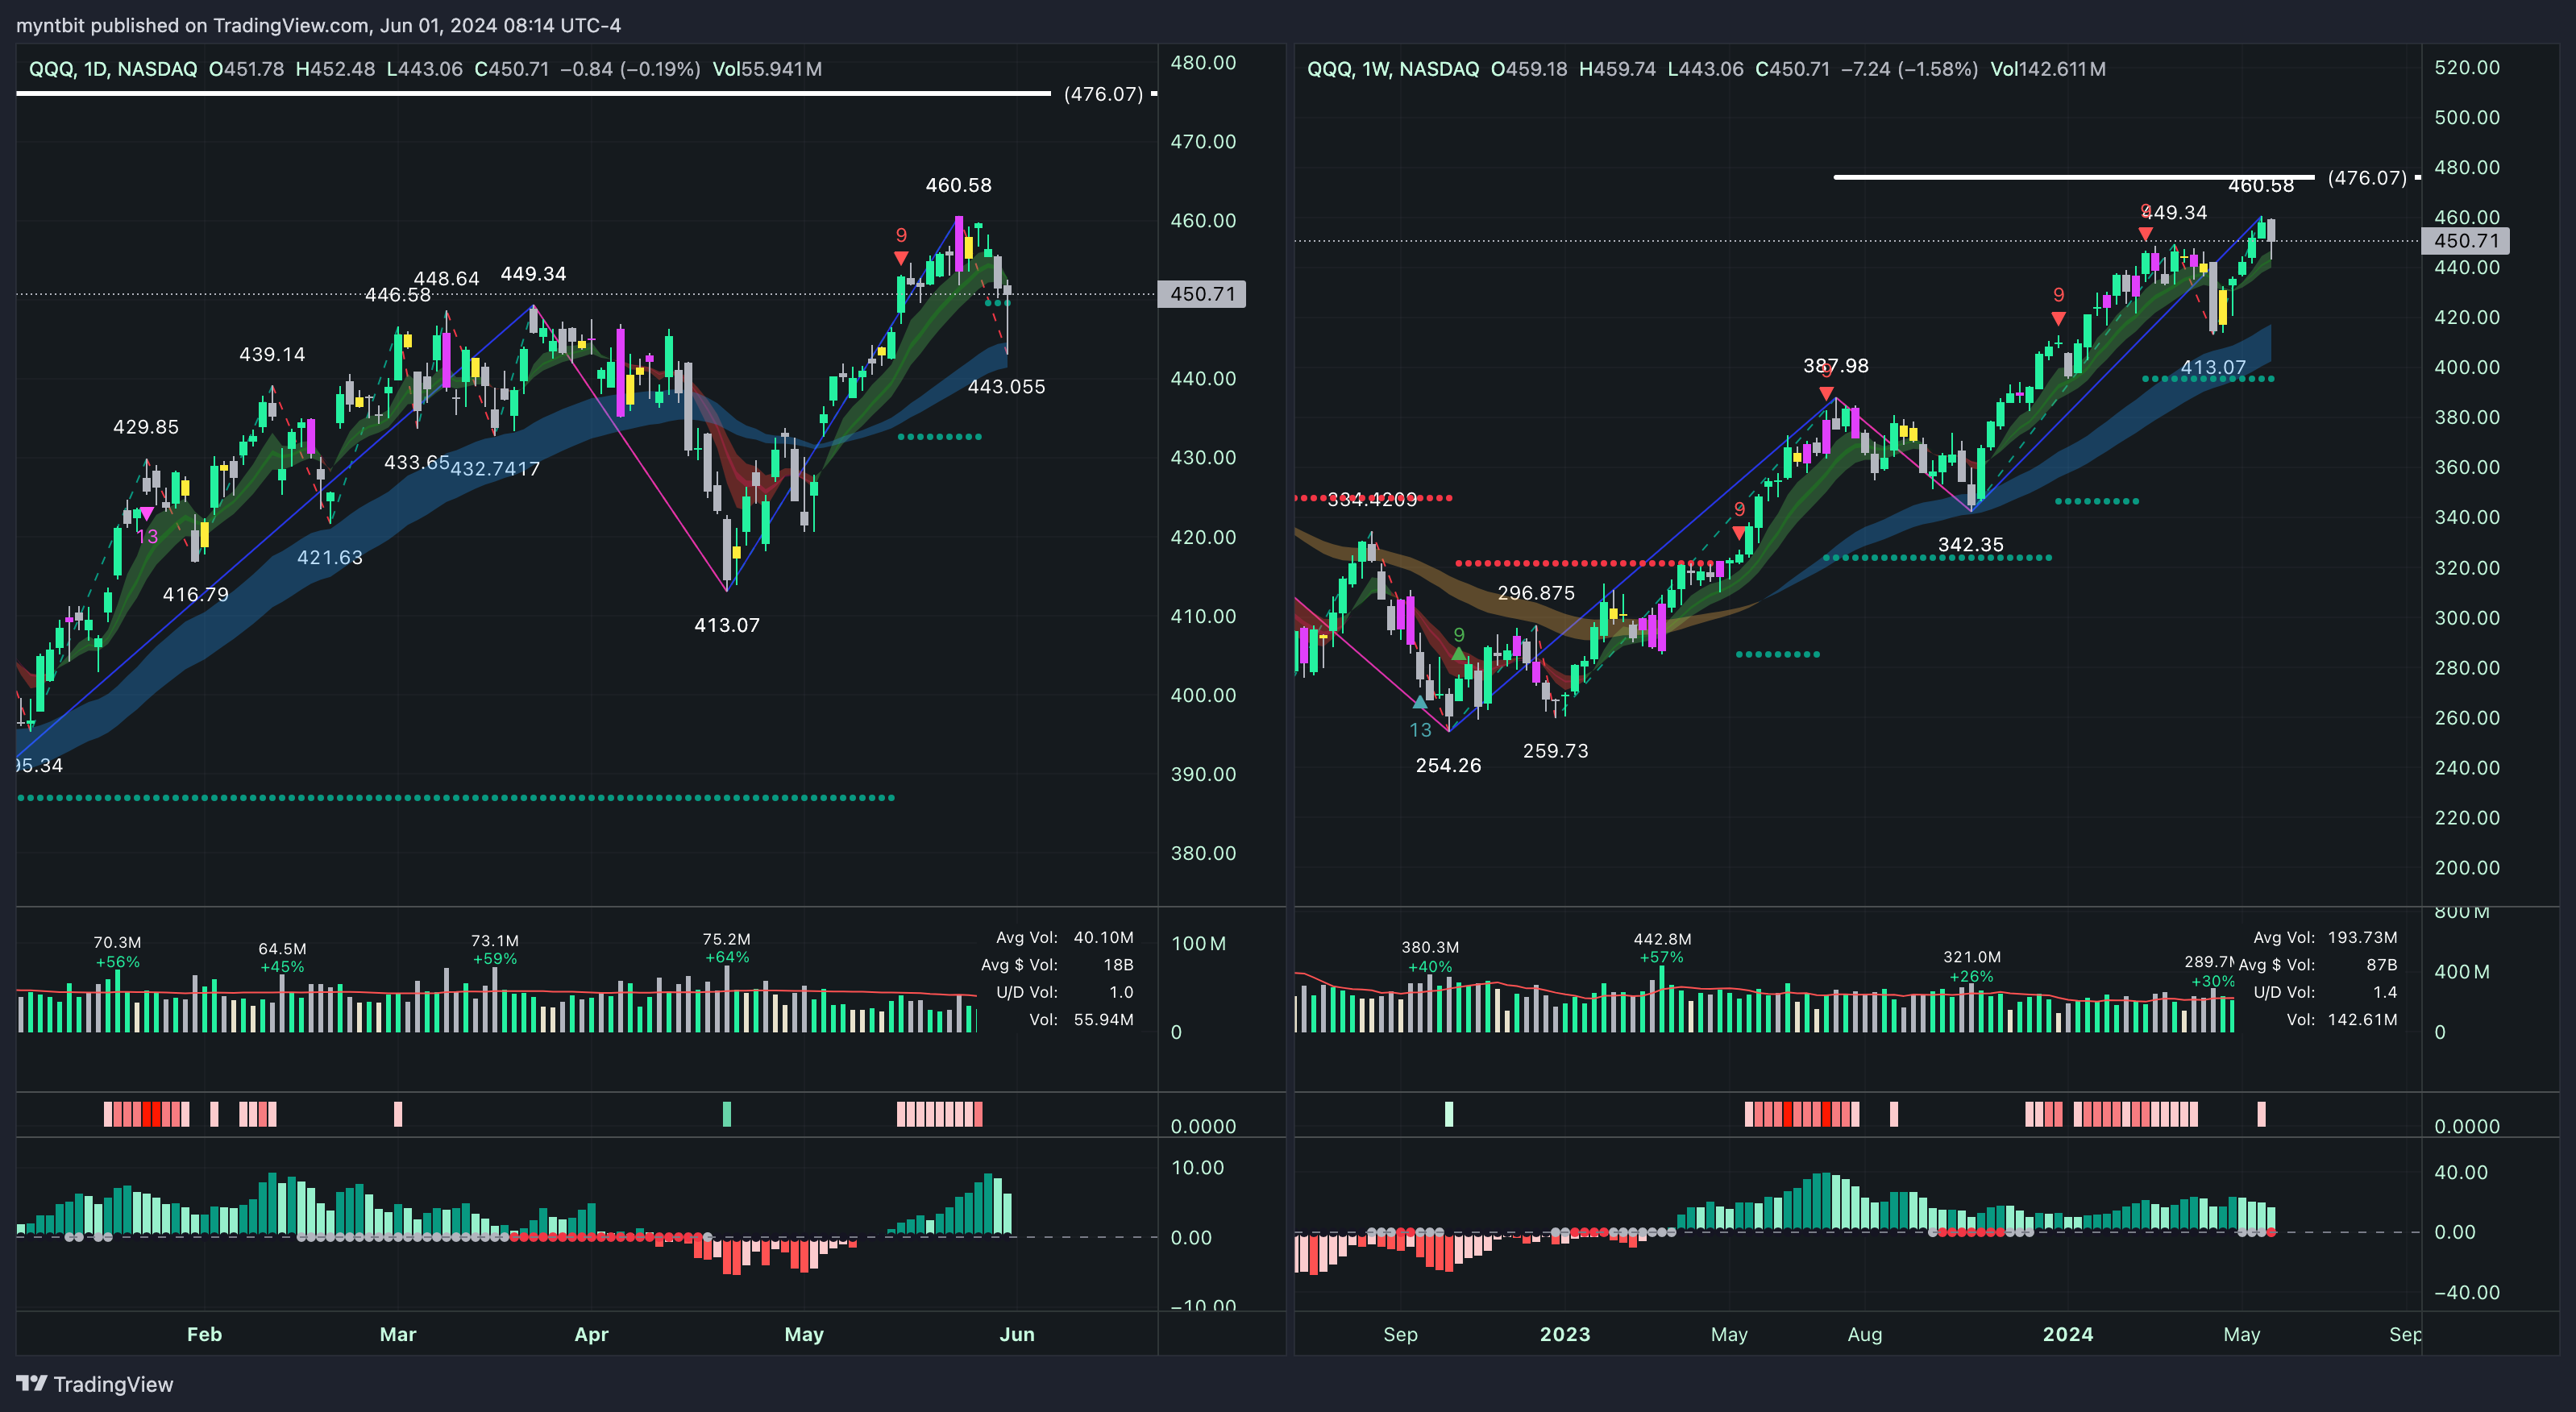This screenshot has width=2576, height=1412.
Task: Click the 433.65 price label
Action: [x=417, y=462]
